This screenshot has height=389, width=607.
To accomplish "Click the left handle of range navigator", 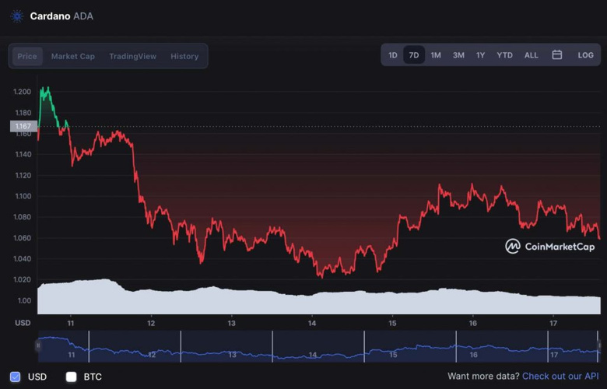I will (38, 345).
